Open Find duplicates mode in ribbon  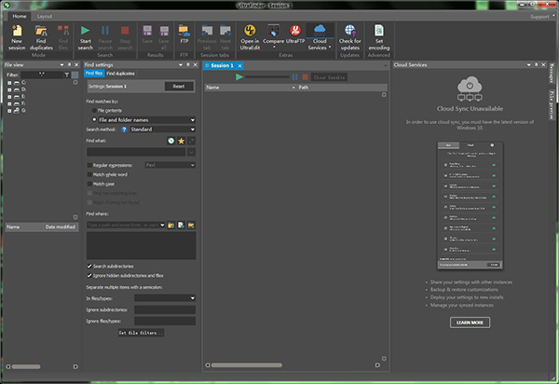pyautogui.click(x=41, y=37)
